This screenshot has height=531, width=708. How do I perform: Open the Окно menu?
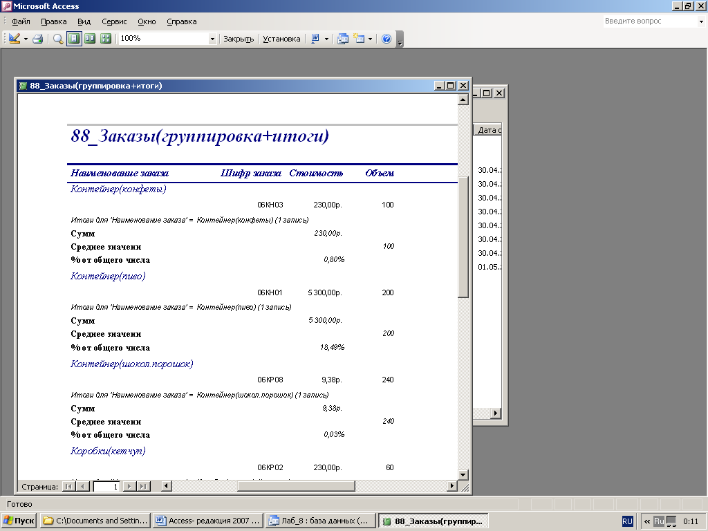pyautogui.click(x=147, y=21)
